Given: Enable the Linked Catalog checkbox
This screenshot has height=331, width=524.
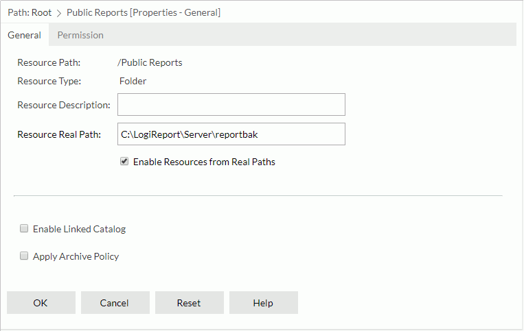Looking at the screenshot, I should click(x=24, y=229).
